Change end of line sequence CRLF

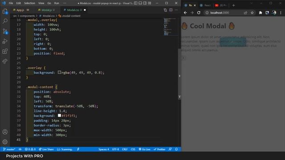pyautogui.click(x=125, y=149)
